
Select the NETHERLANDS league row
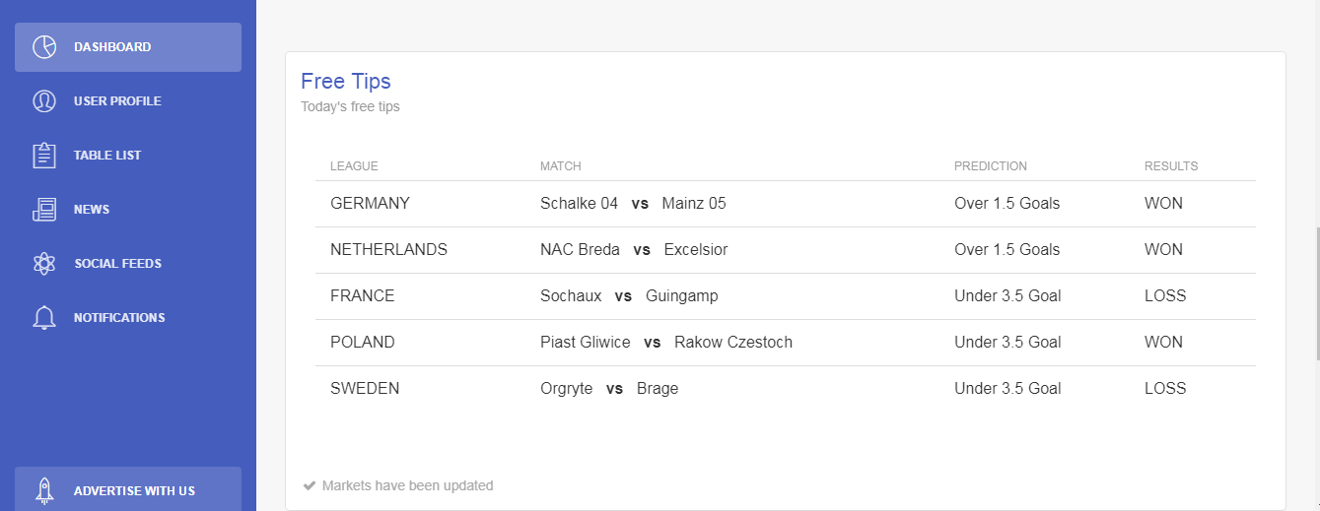click(786, 250)
